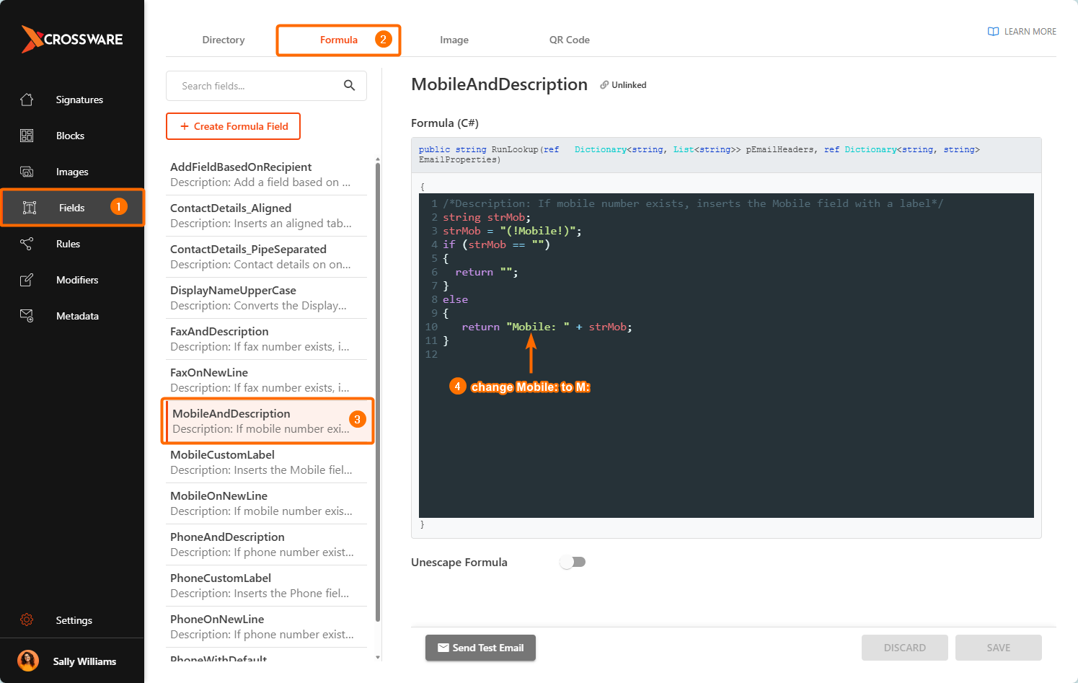Image resolution: width=1078 pixels, height=683 pixels.
Task: Open the QR Code tab
Action: [569, 40]
